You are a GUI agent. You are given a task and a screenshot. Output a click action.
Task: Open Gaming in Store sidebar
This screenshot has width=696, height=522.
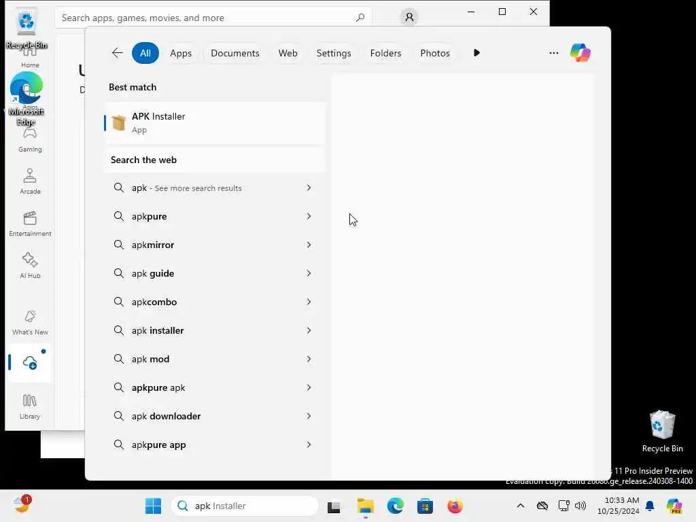click(30, 140)
